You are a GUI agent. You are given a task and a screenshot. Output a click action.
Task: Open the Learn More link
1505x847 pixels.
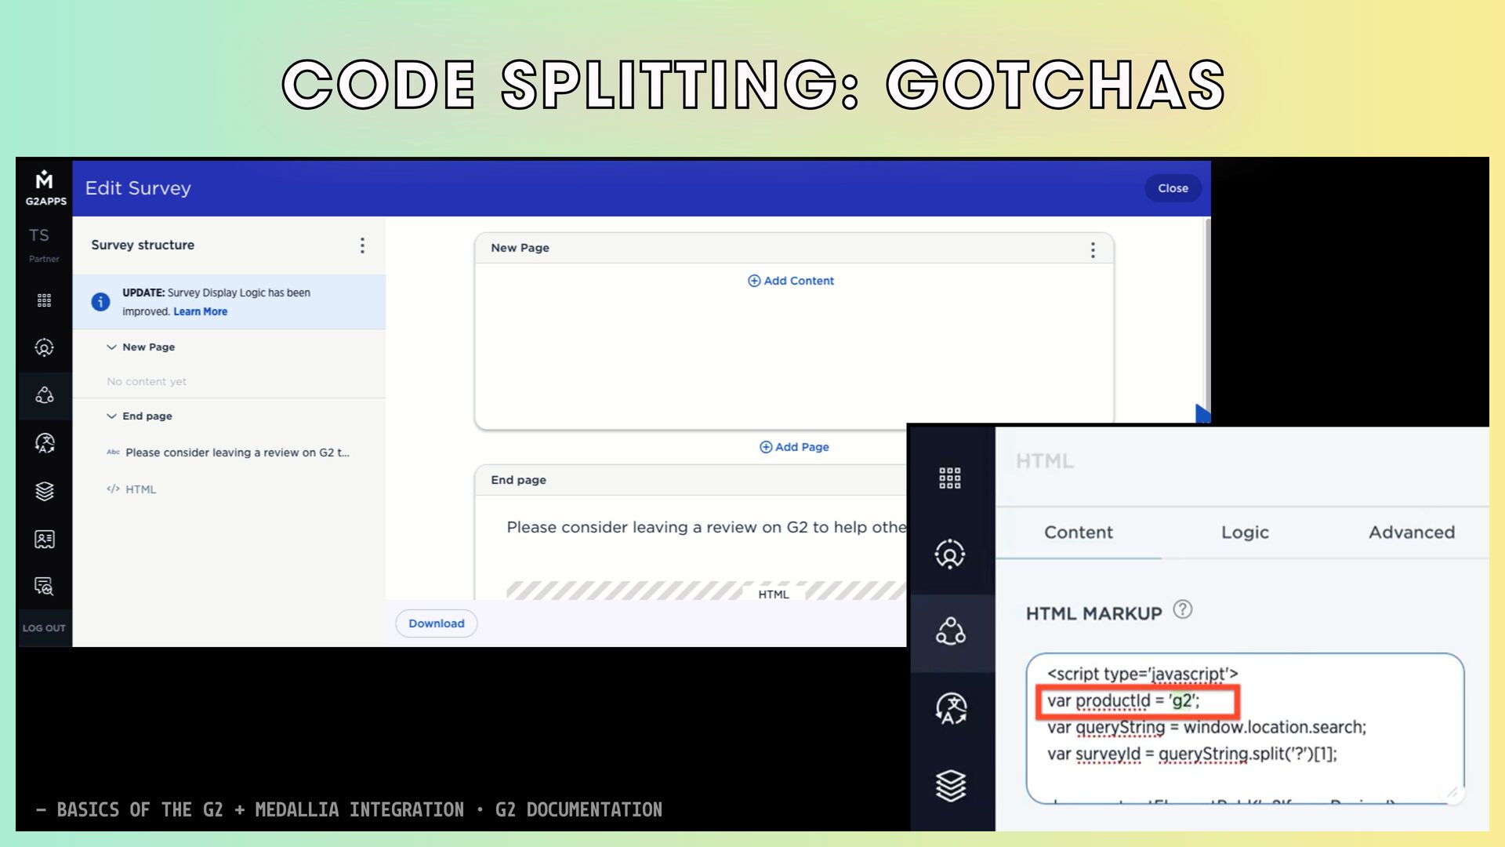pos(200,311)
